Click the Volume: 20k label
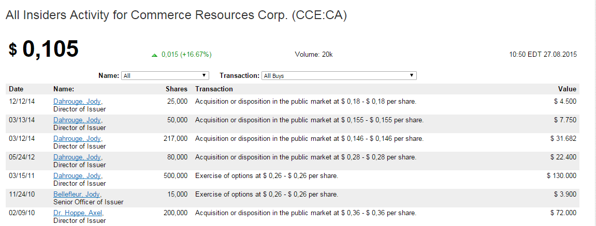 314,54
